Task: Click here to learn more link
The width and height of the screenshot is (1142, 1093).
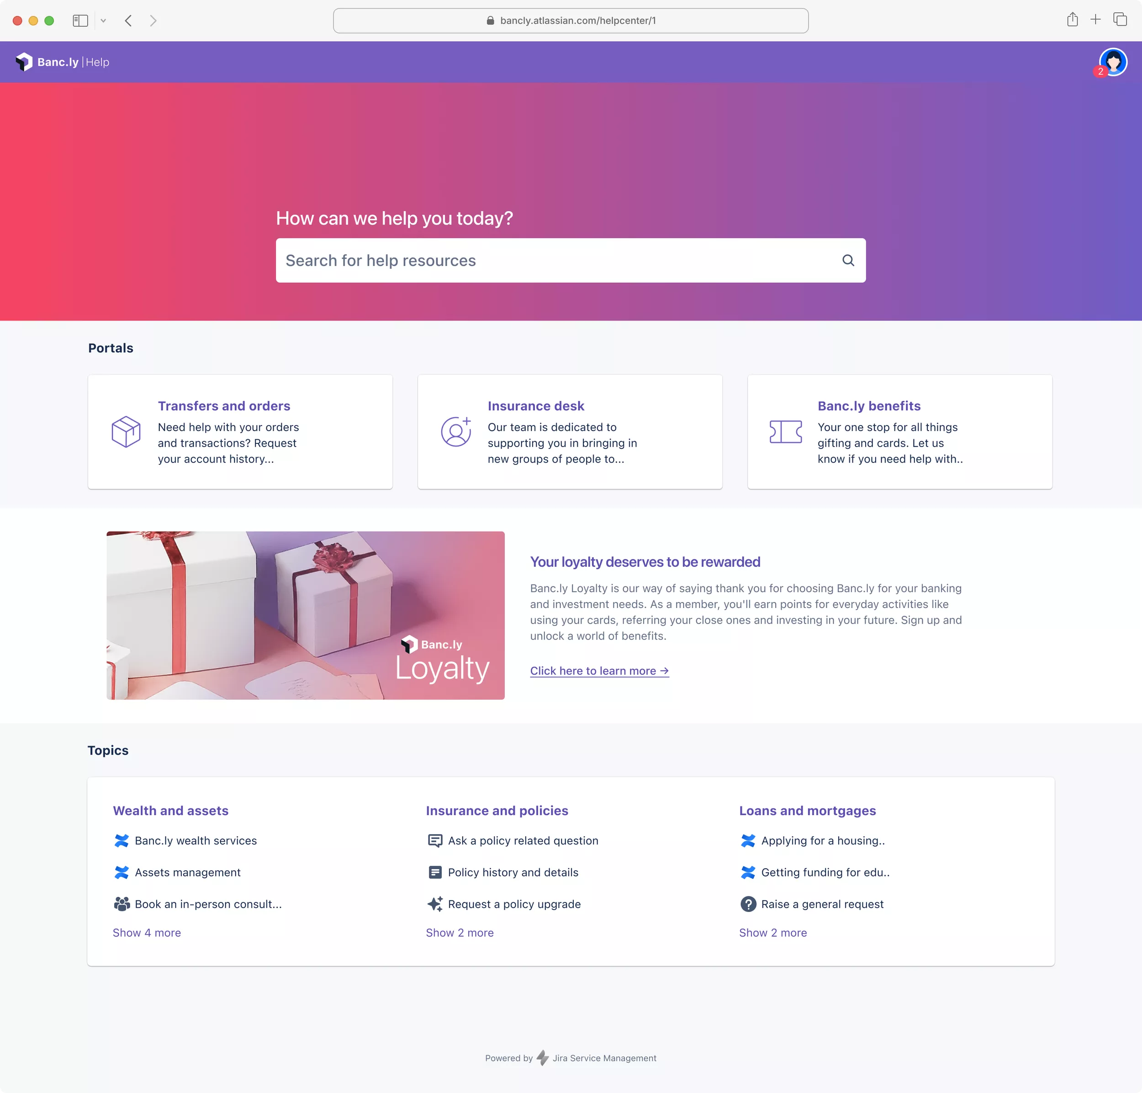Action: (x=599, y=671)
